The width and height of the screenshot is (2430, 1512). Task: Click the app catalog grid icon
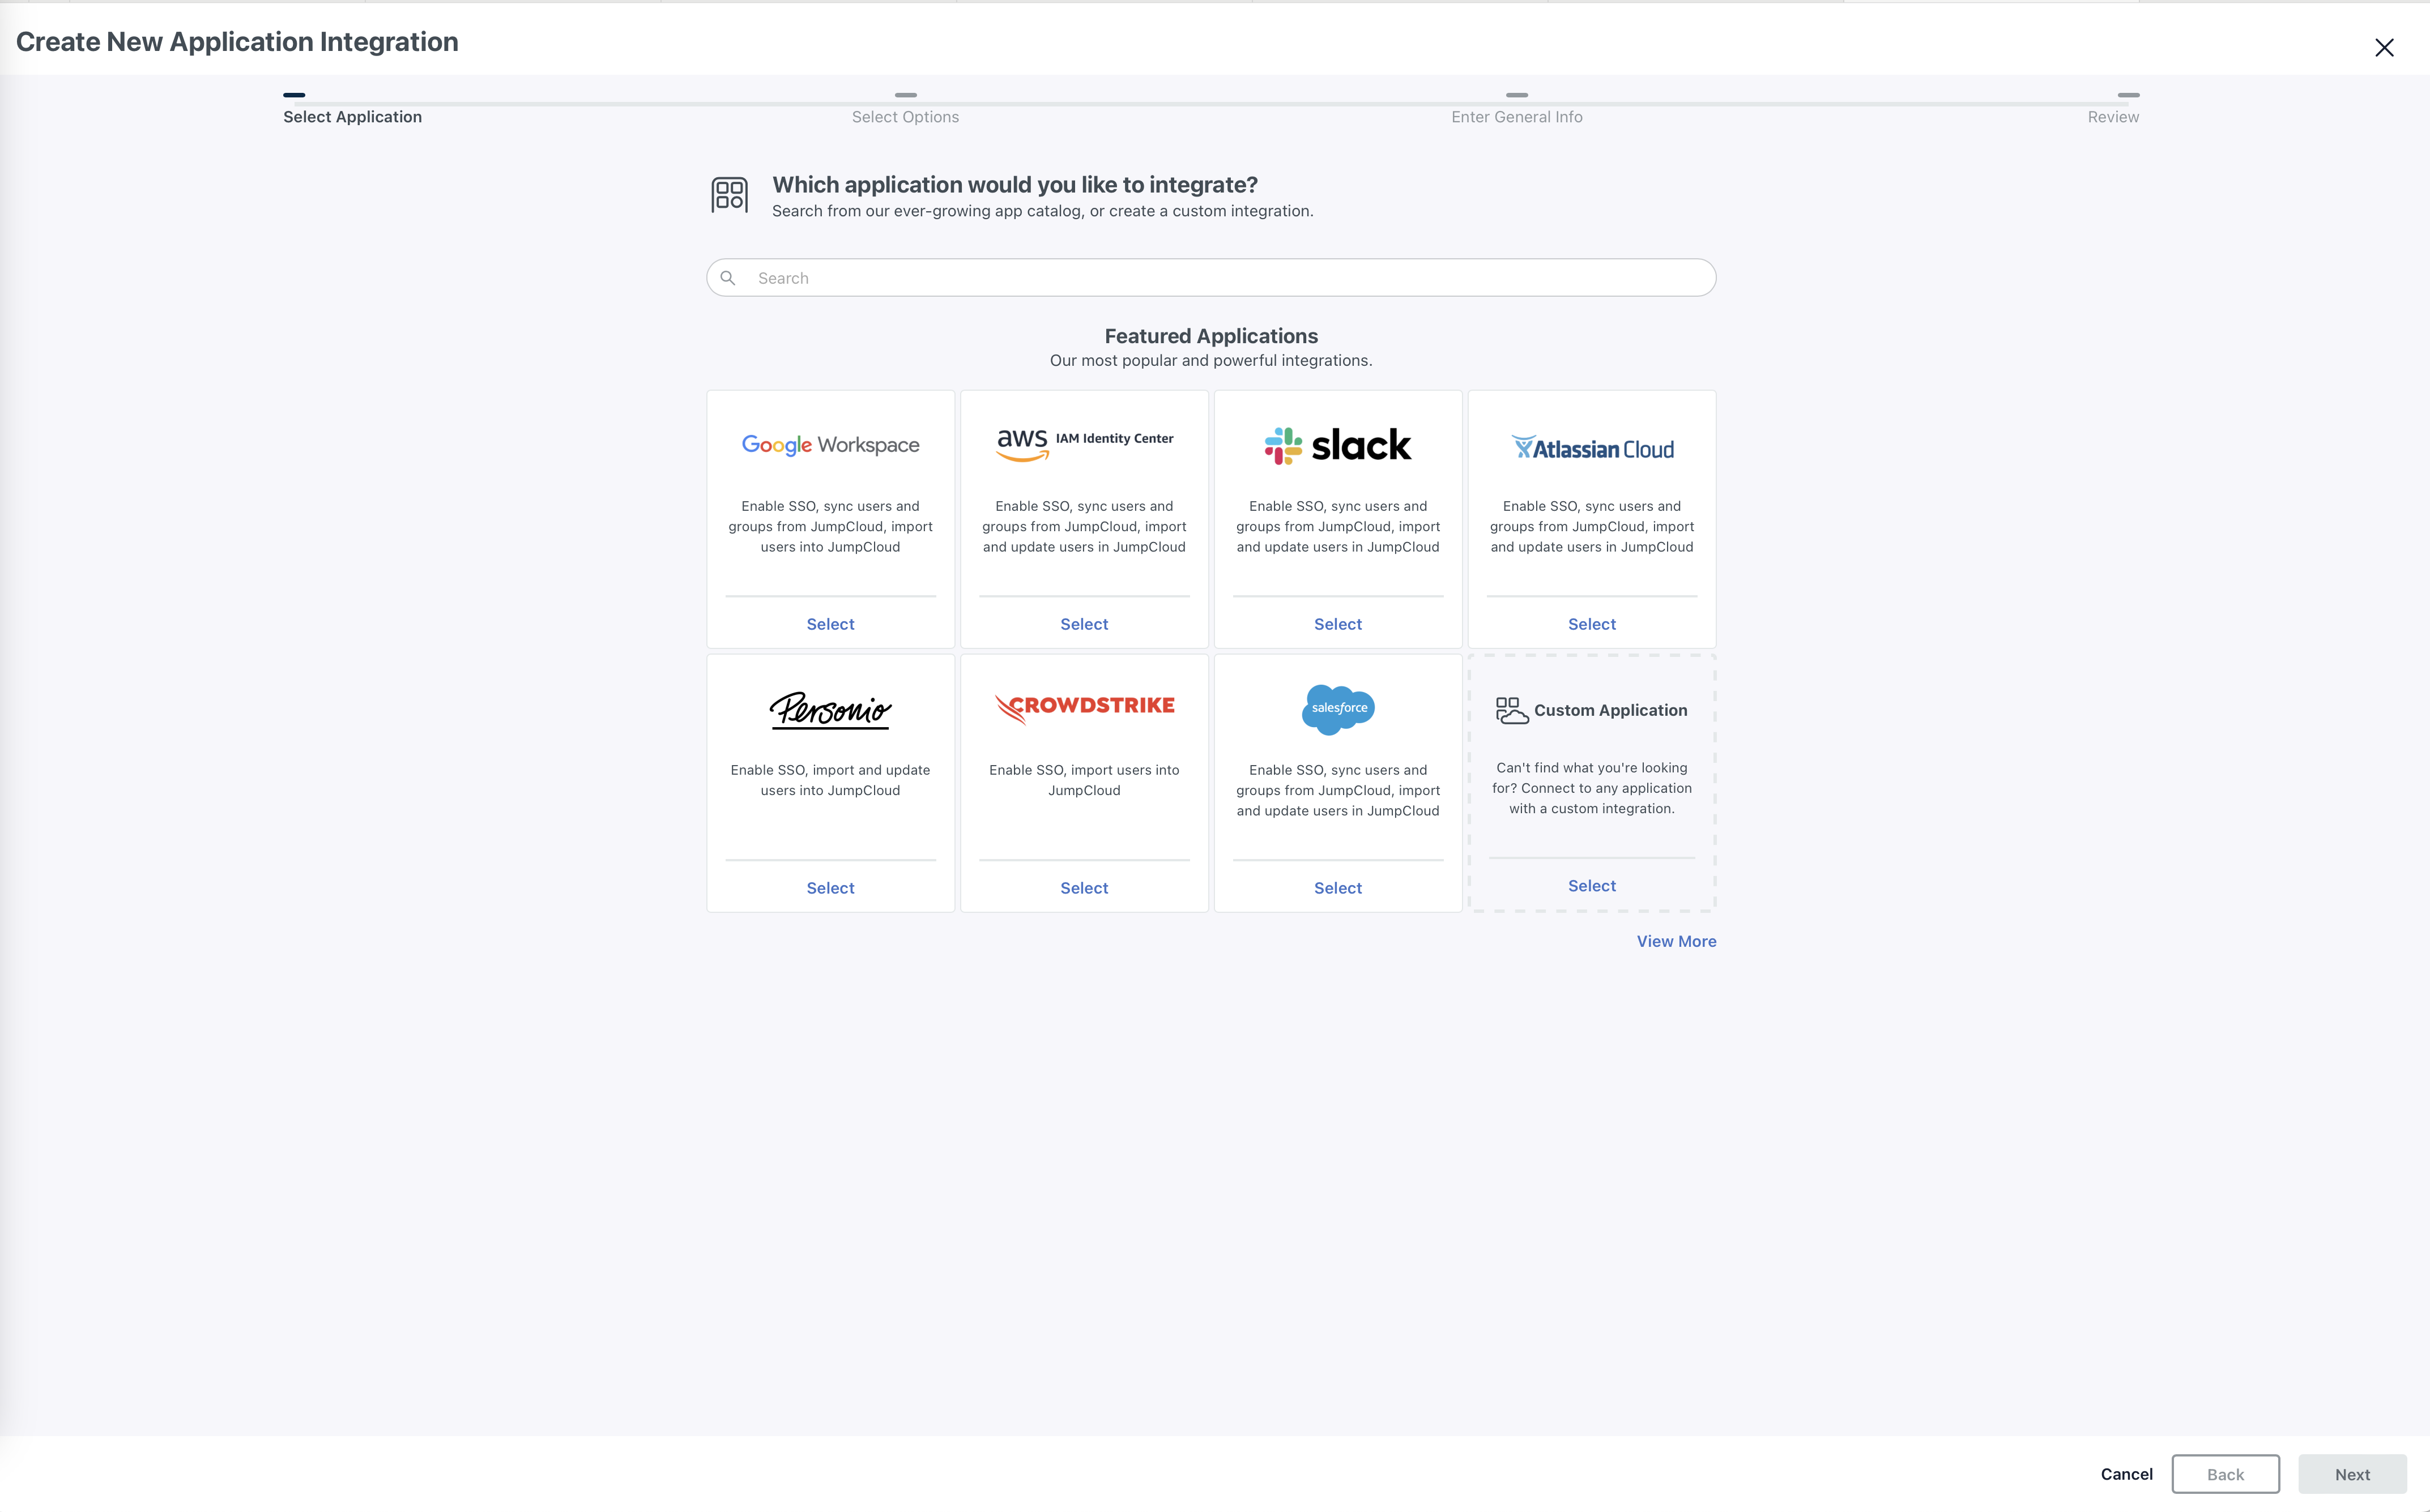(x=729, y=195)
